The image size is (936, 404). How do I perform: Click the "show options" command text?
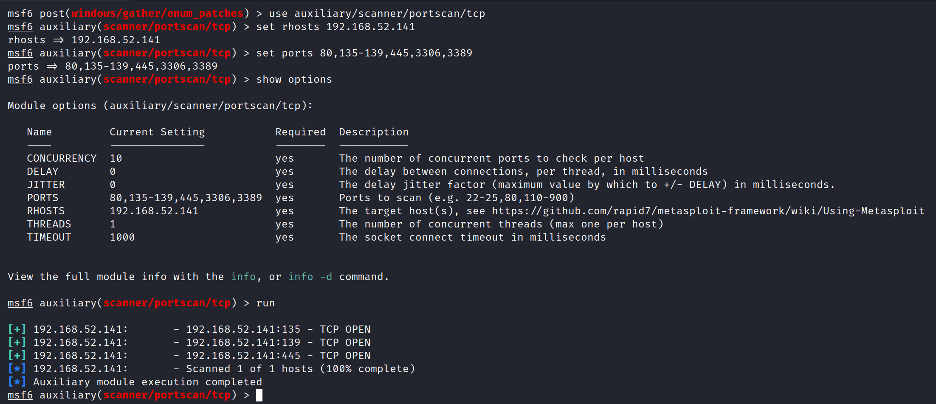[x=294, y=79]
